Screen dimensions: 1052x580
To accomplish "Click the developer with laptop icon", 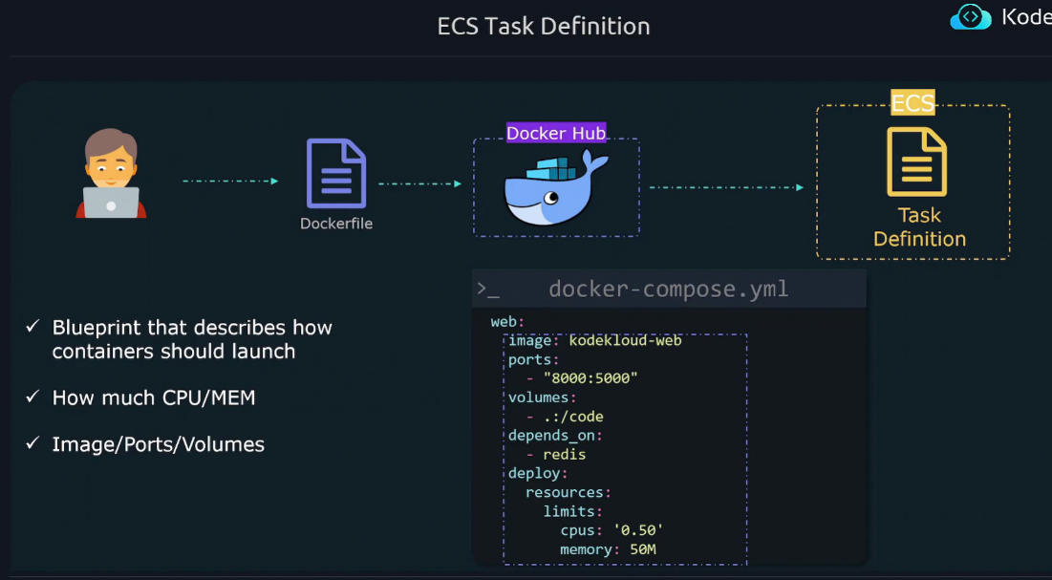I will tap(111, 172).
